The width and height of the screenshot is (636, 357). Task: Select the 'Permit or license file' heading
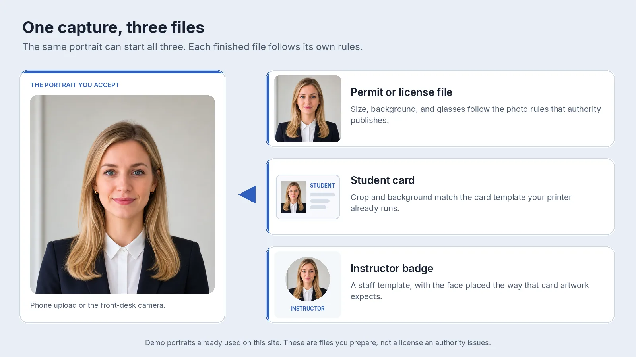(x=401, y=92)
